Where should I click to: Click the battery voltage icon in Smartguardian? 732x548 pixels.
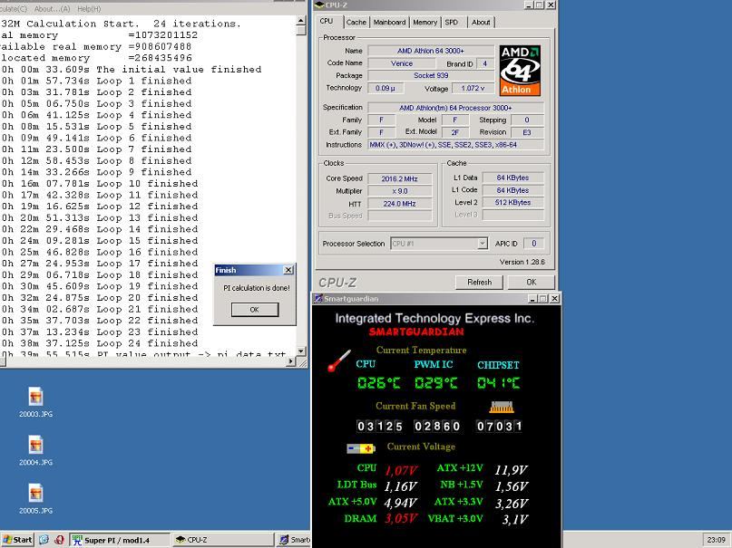(361, 448)
